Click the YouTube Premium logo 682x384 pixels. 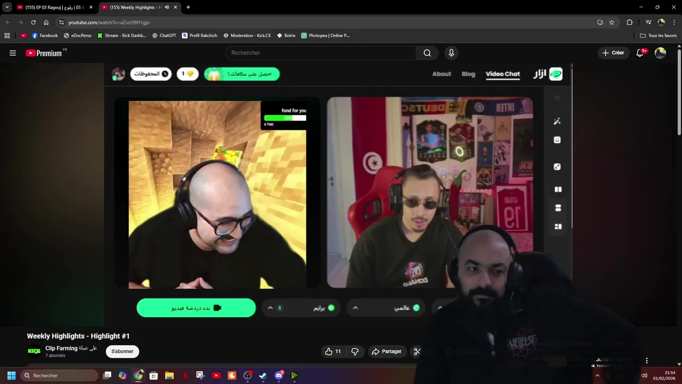(44, 53)
